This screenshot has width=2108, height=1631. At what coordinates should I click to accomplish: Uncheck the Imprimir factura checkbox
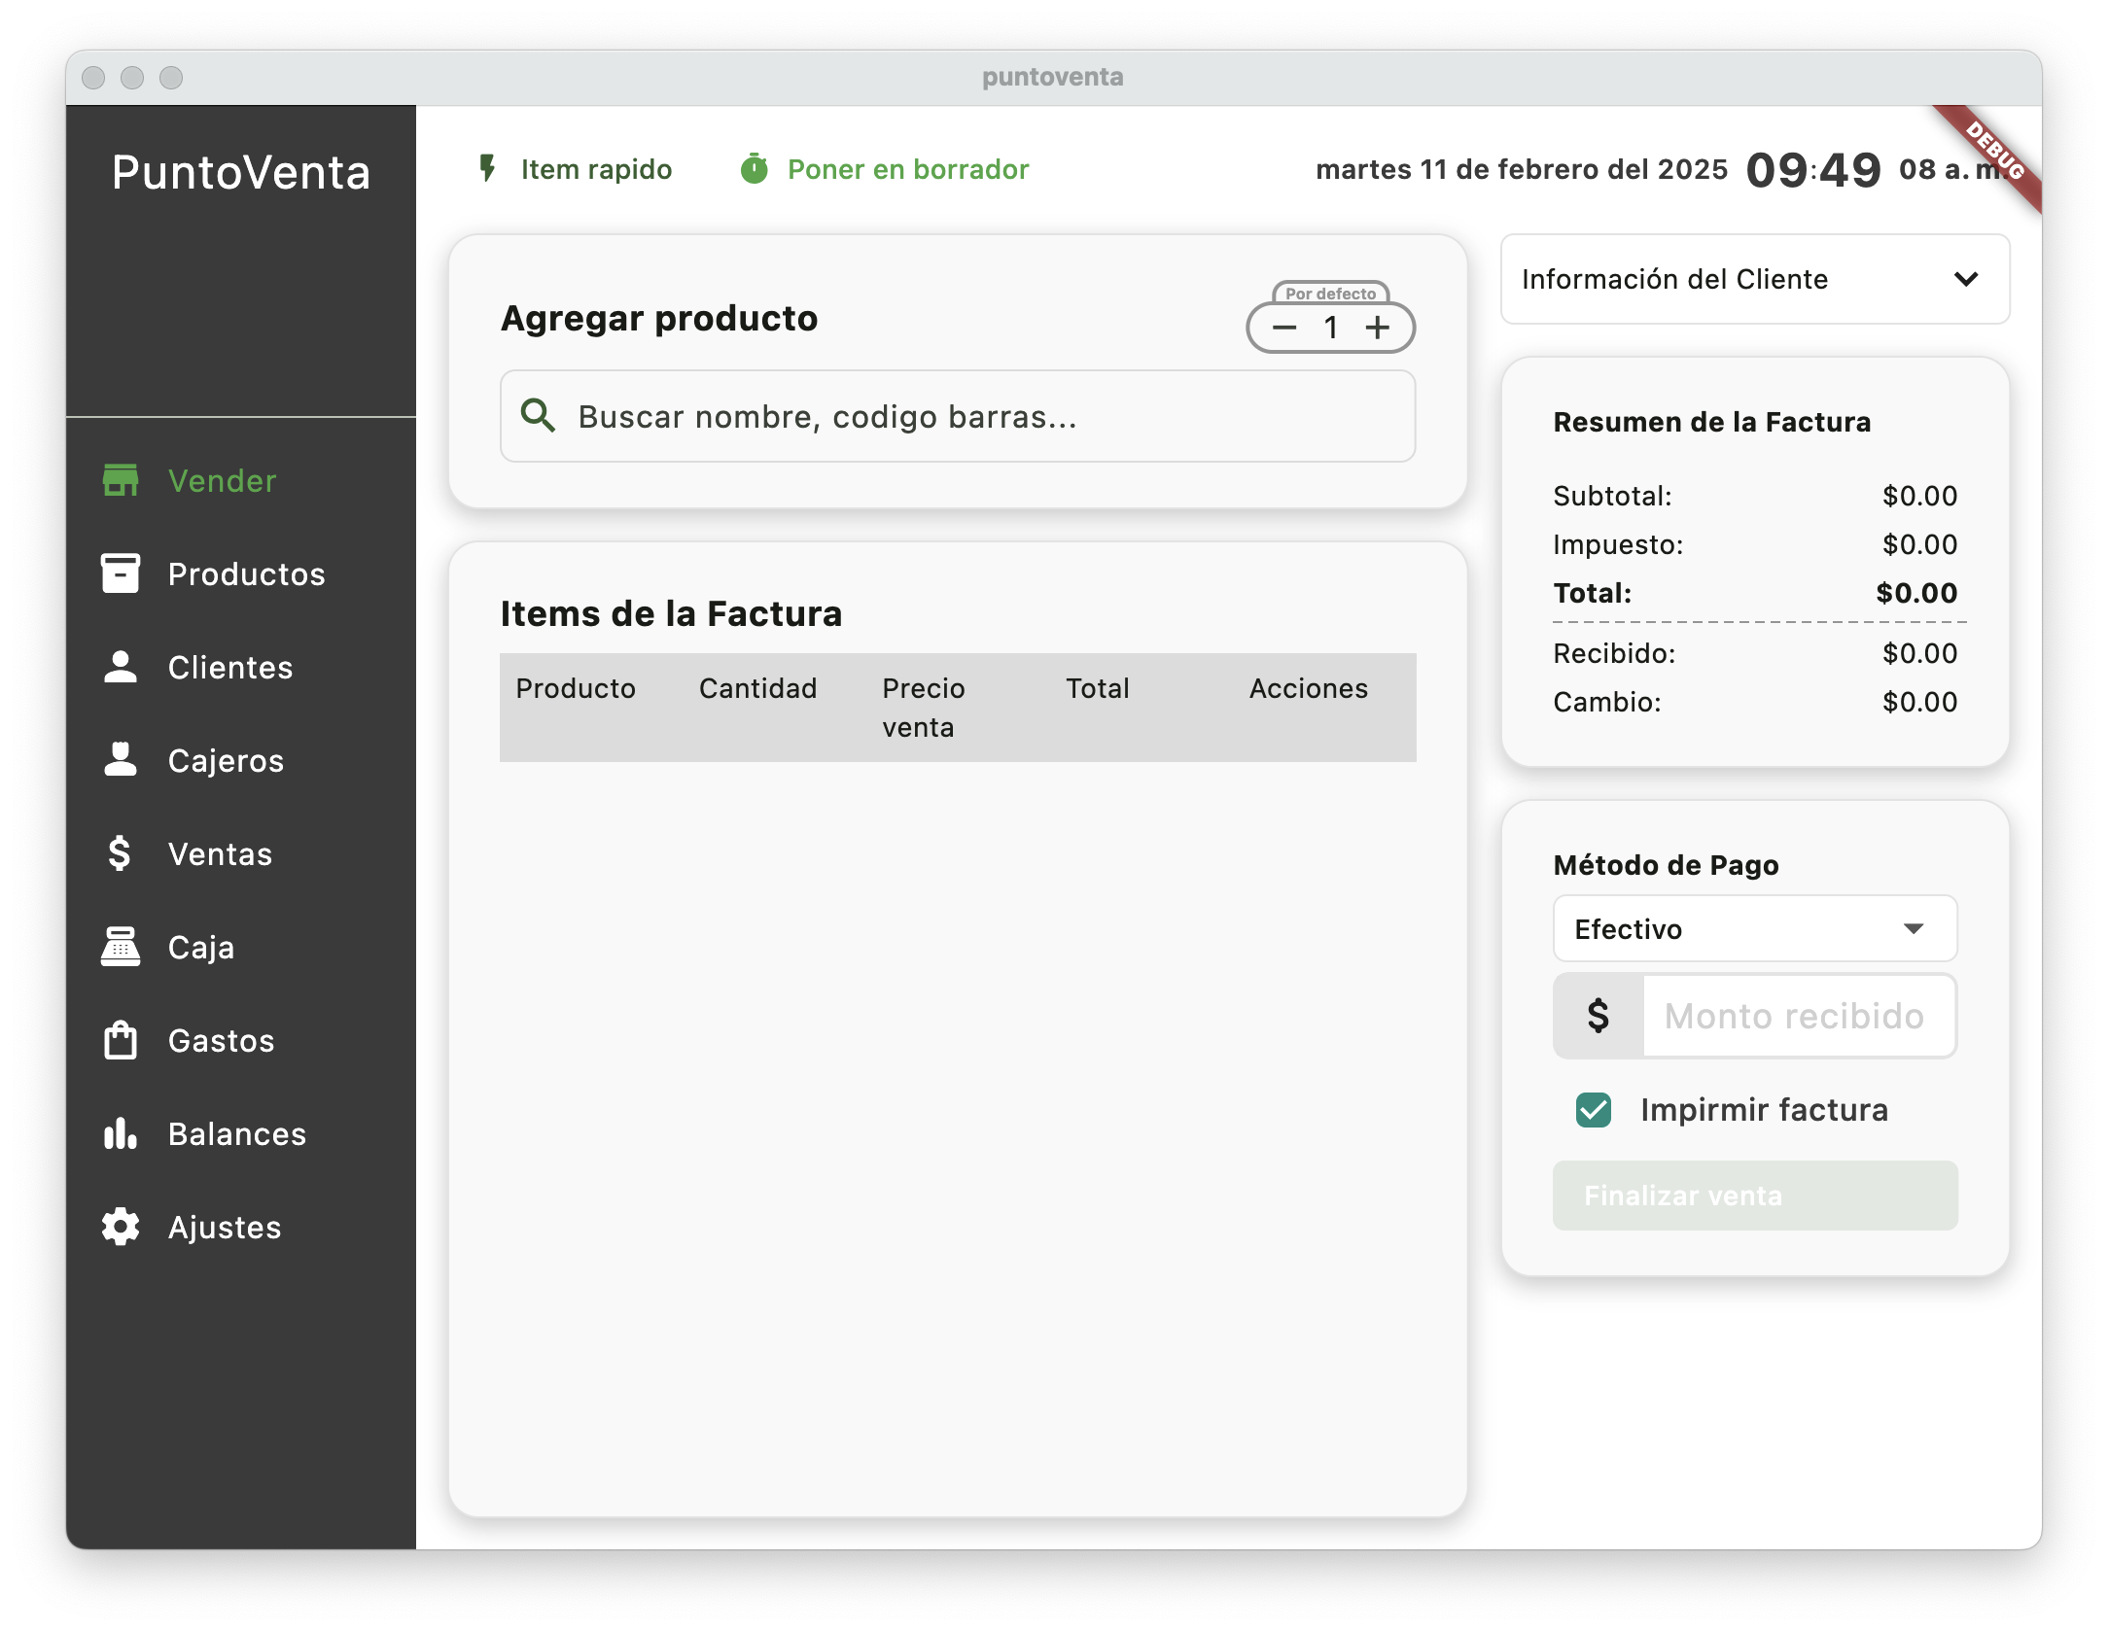[x=1594, y=1109]
